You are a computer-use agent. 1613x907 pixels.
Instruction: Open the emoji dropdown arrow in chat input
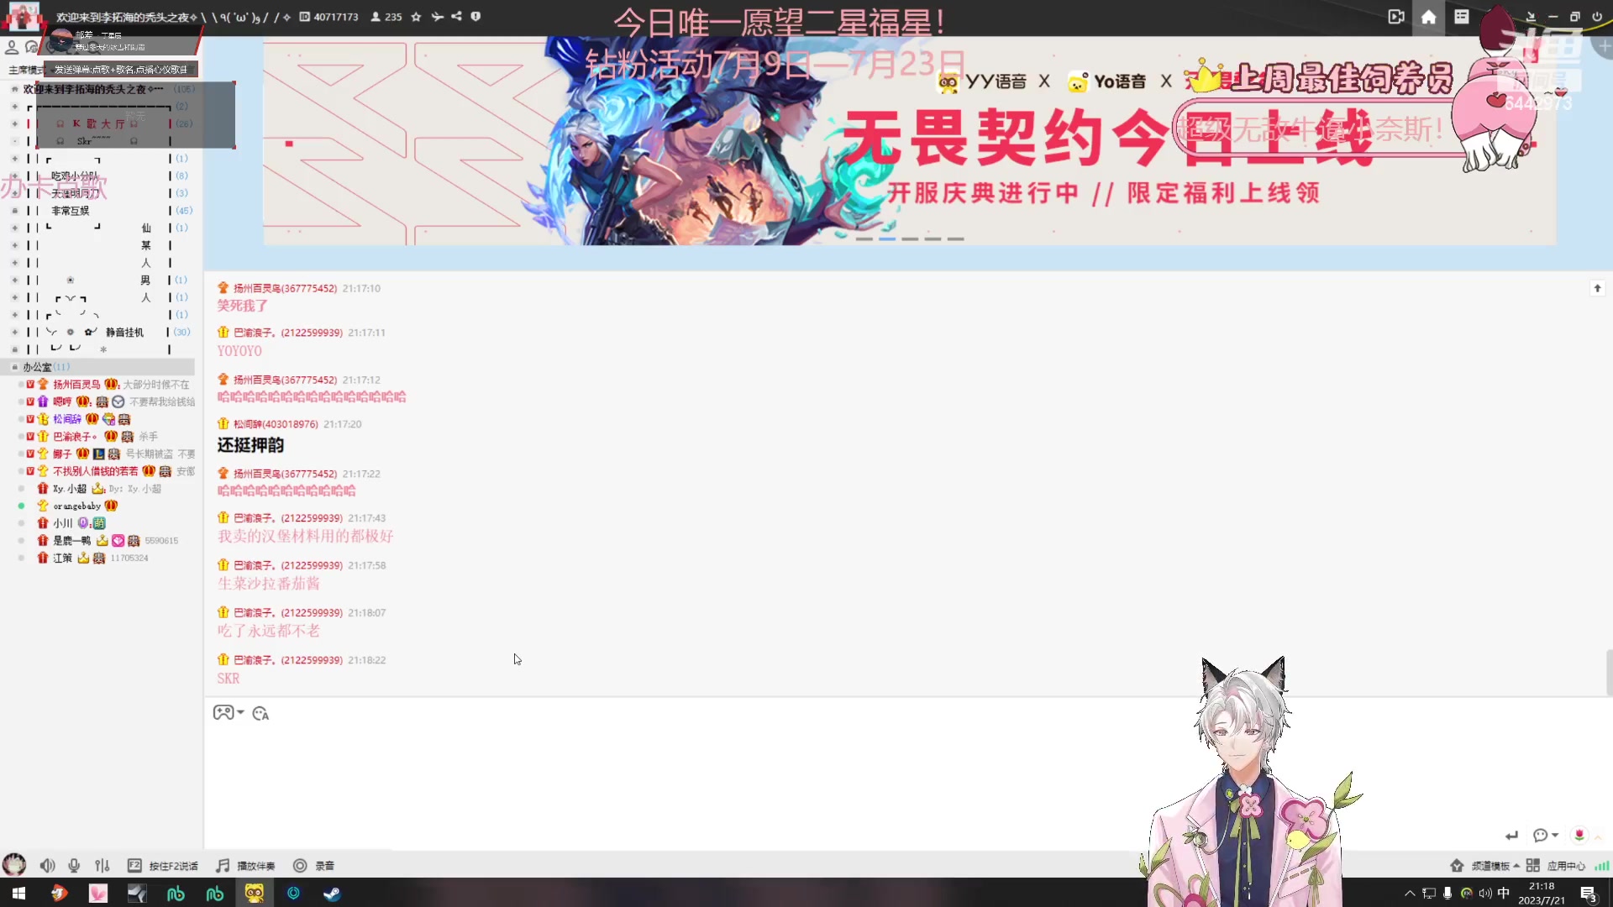240,713
